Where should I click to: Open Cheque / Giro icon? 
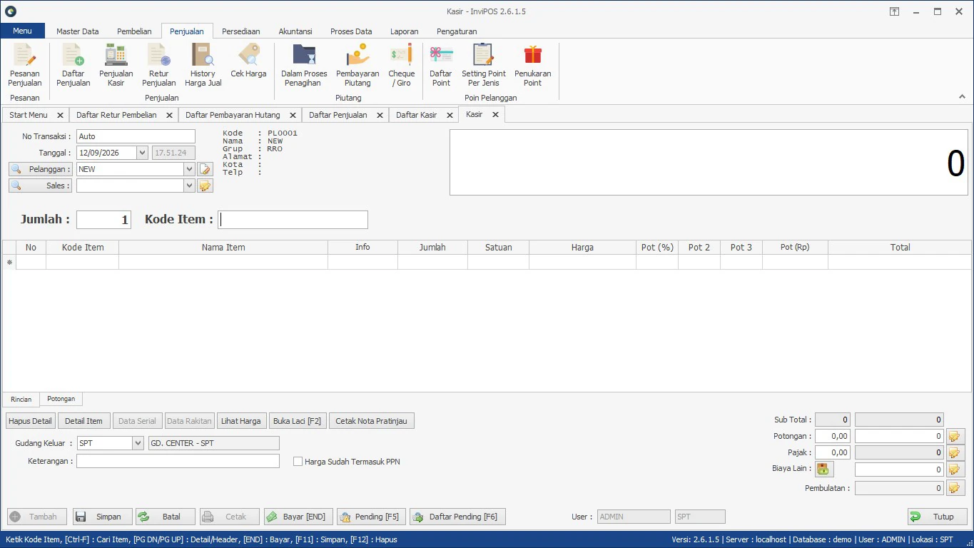[402, 65]
